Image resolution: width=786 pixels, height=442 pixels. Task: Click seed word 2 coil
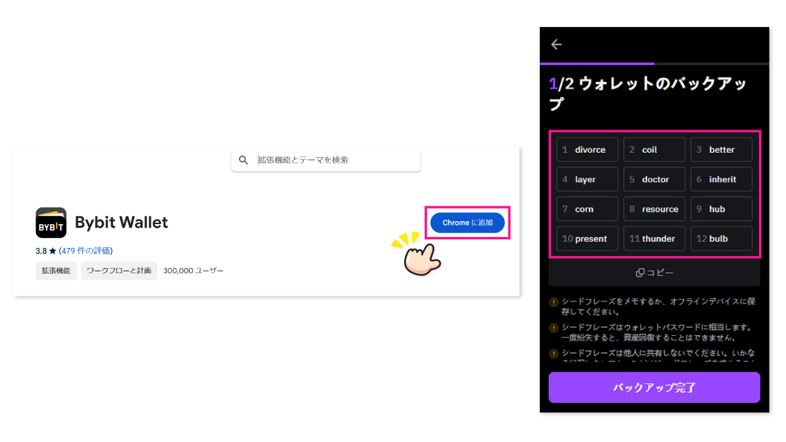click(x=654, y=150)
